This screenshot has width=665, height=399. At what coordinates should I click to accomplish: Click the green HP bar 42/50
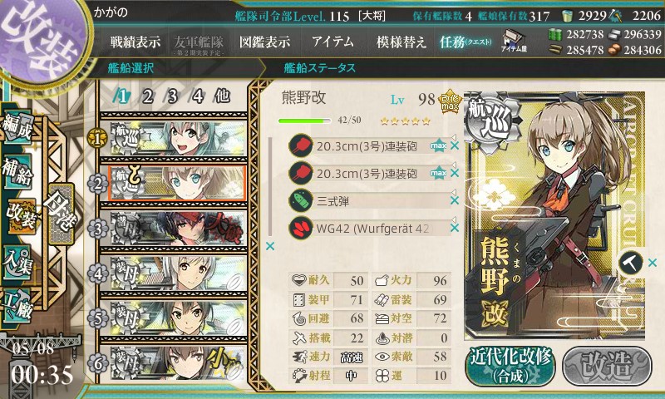304,121
